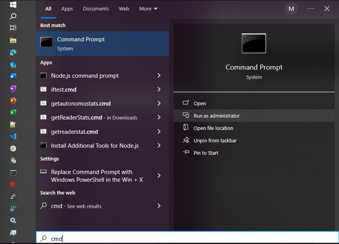339x244 pixels.
Task: Expand the getreaderstat.cmd chevron
Action: pos(159,131)
